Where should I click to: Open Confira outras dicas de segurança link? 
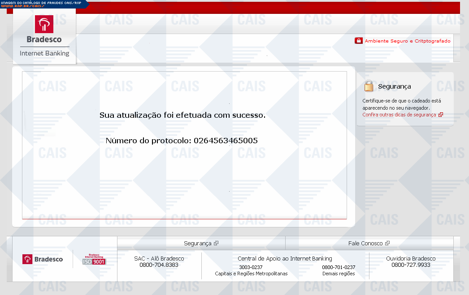point(399,115)
